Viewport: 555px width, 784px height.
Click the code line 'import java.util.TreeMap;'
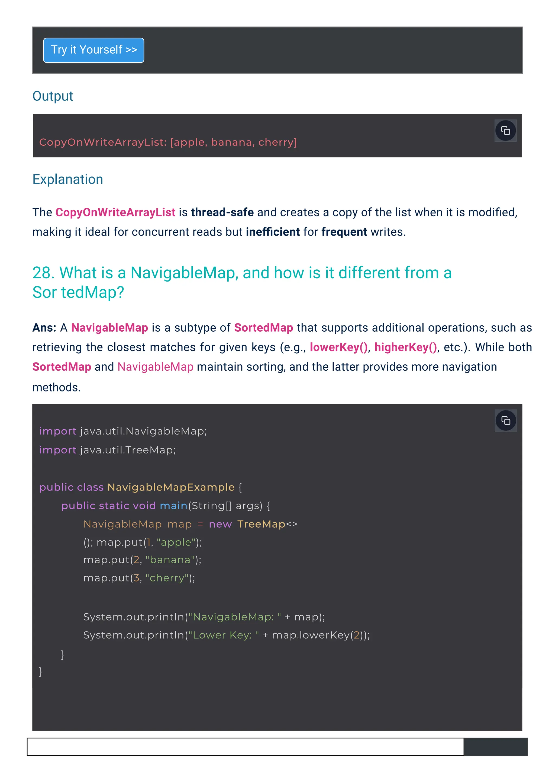pos(107,450)
